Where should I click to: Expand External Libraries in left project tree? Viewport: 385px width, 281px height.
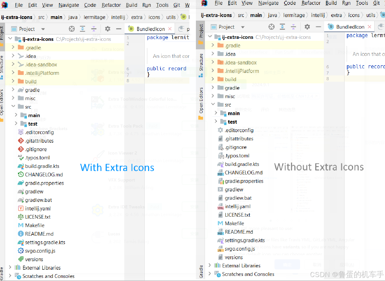coord(10,267)
